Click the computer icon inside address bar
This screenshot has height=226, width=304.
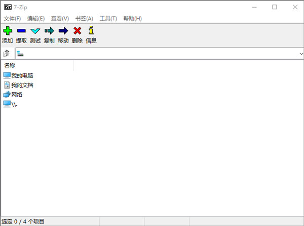[x=20, y=54]
